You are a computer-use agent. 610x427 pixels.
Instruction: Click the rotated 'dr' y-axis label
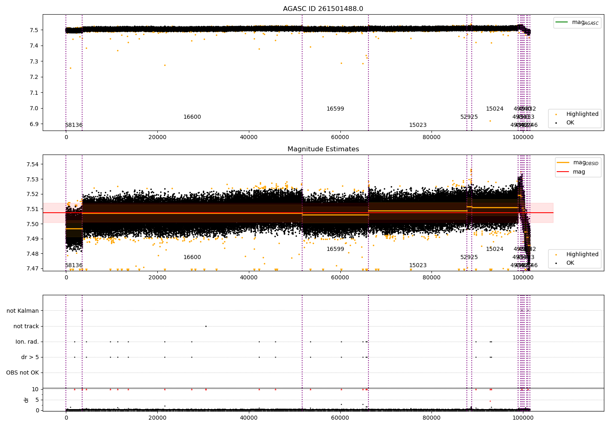coord(26,400)
